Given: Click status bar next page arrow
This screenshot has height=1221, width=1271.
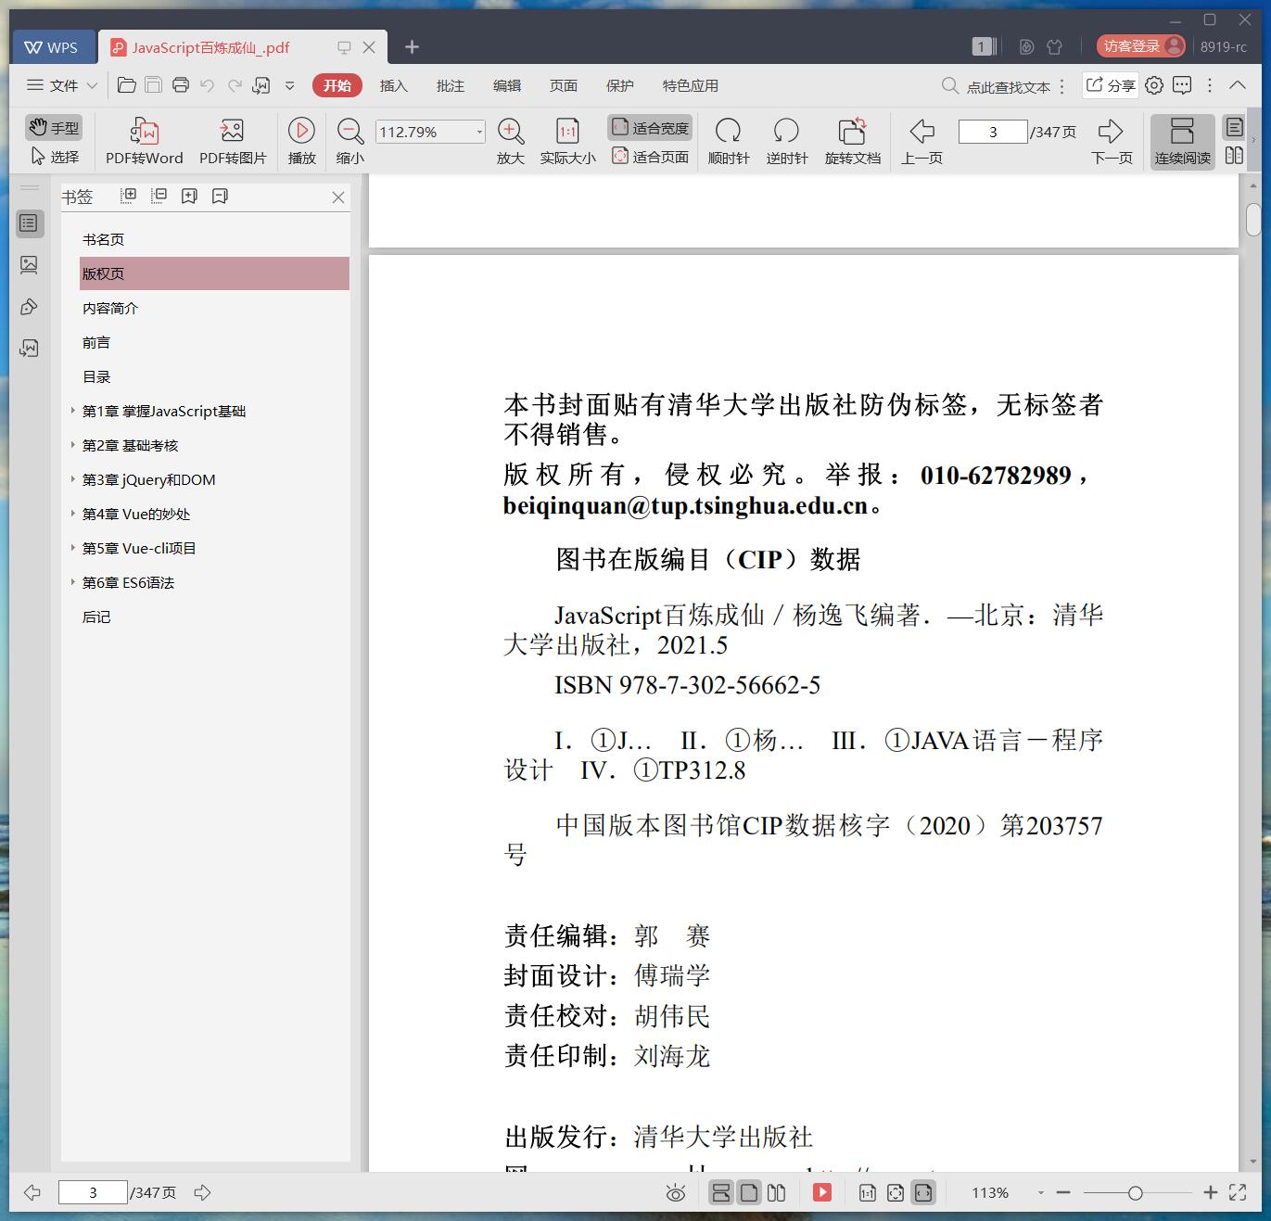Looking at the screenshot, I should coord(202,1193).
